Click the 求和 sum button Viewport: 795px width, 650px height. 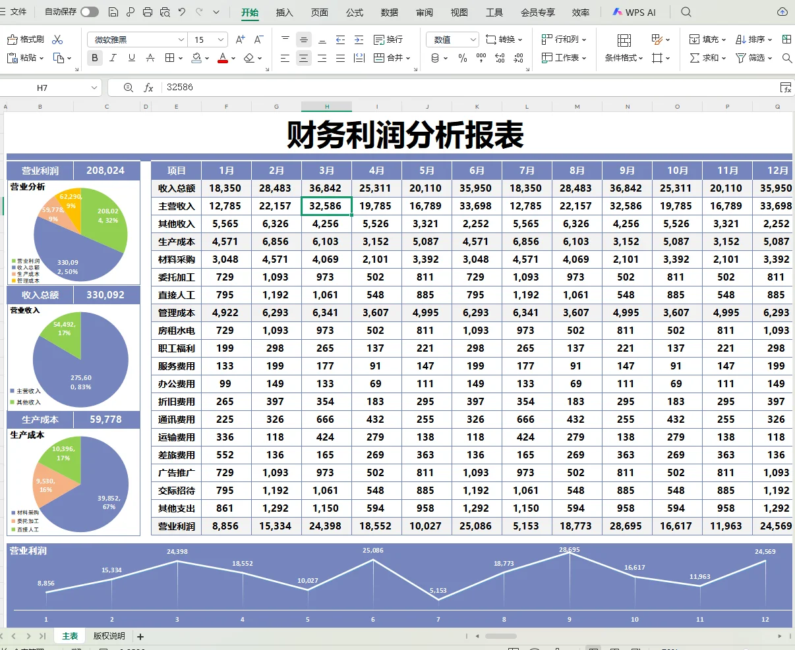click(x=708, y=58)
